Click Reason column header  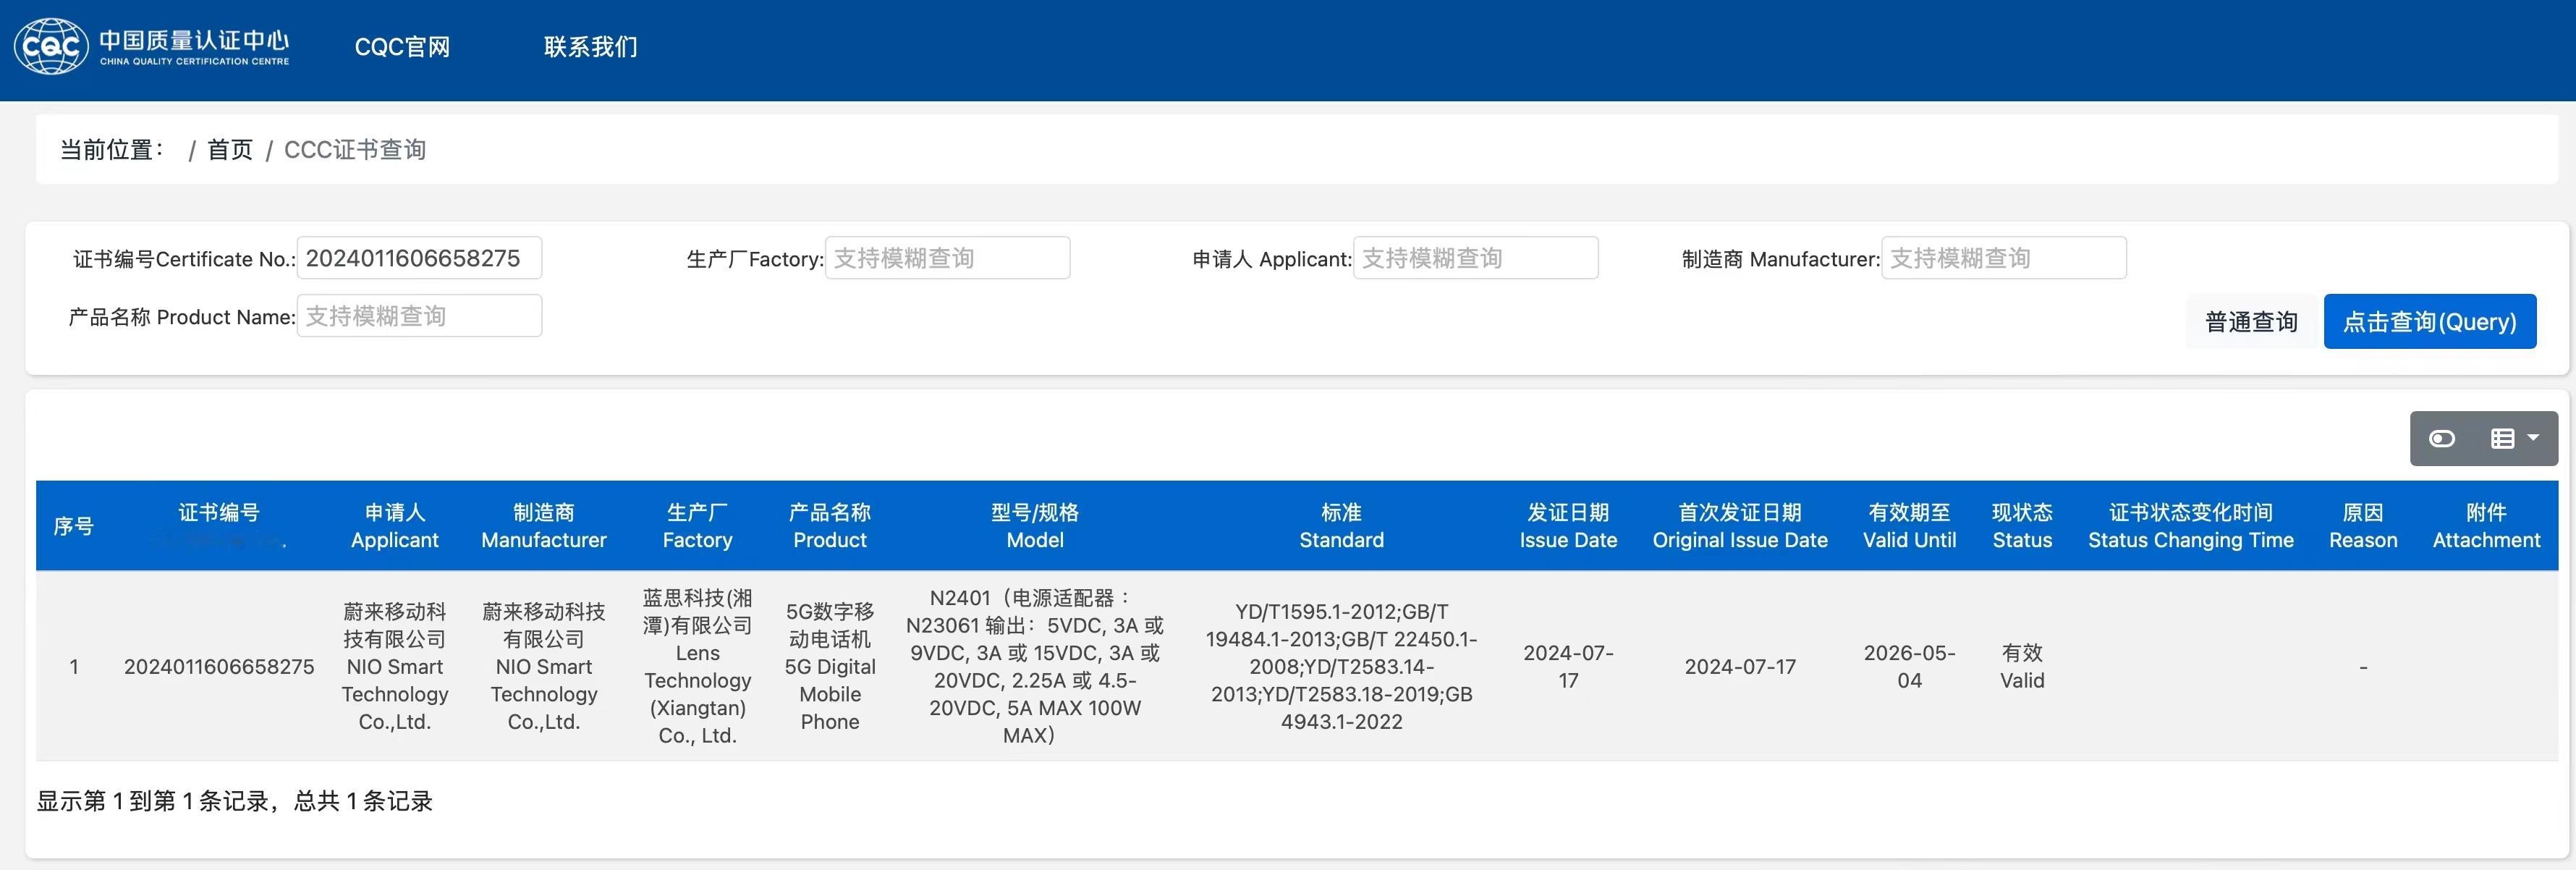tap(2363, 526)
